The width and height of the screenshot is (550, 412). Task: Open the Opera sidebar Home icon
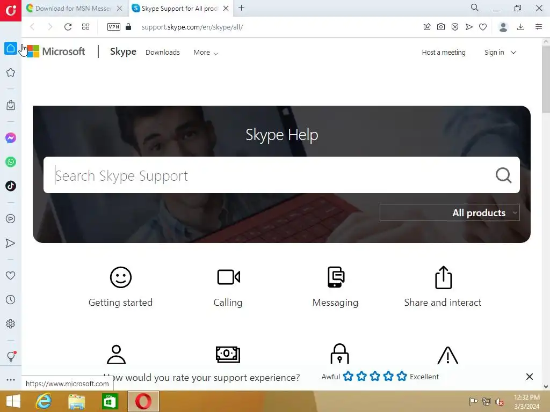pyautogui.click(x=11, y=48)
